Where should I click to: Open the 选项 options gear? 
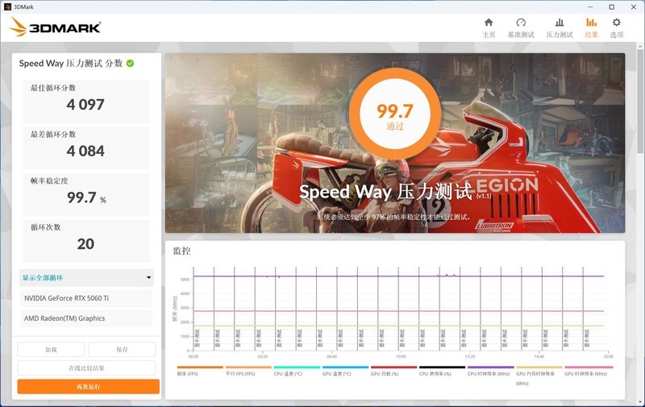tap(616, 28)
